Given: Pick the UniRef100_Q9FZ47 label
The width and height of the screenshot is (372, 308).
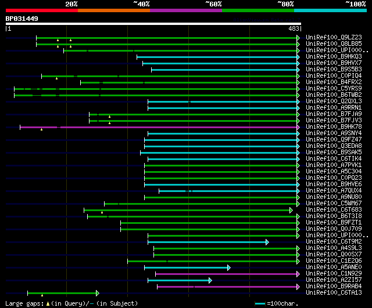Looking at the screenshot, I should click(334, 140).
